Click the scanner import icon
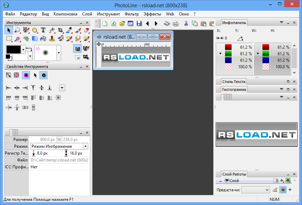The image size is (302, 205). pos(167,23)
